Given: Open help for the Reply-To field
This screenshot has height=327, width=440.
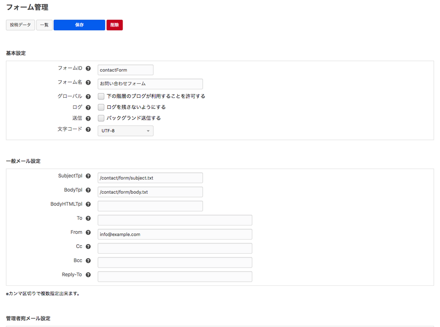Looking at the screenshot, I should (88, 275).
